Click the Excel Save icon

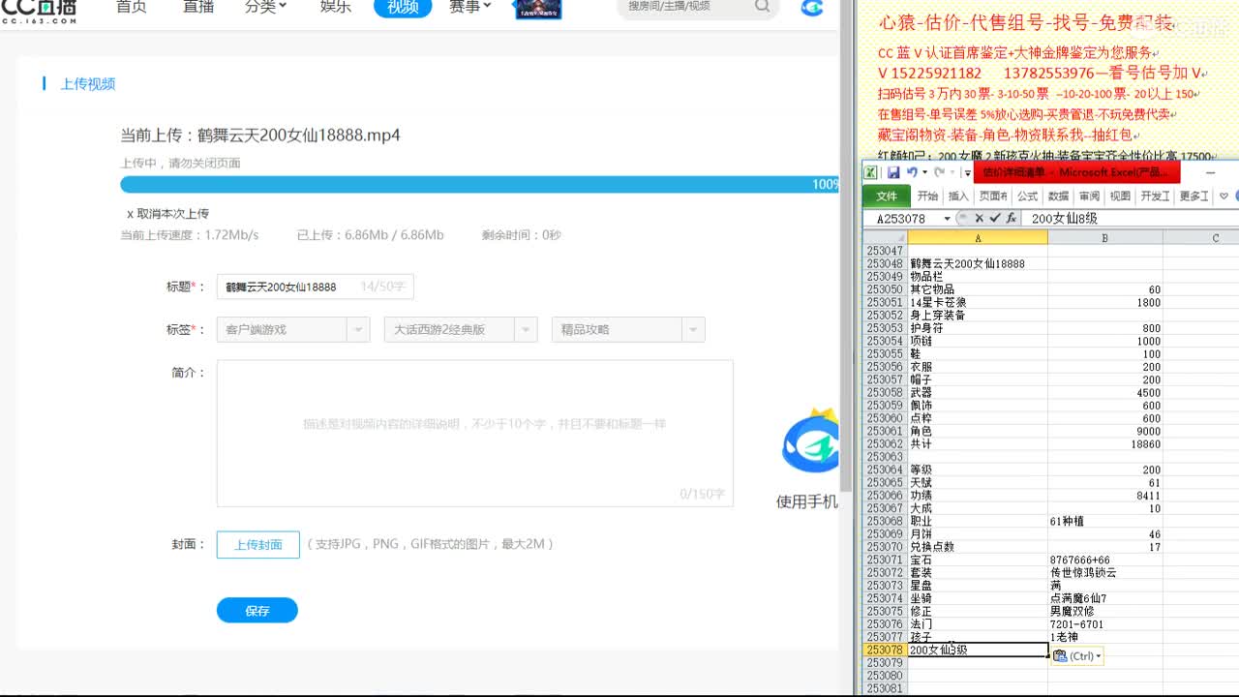(x=893, y=172)
